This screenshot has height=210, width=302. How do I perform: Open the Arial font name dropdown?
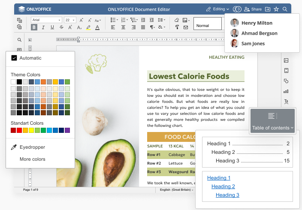point(46,20)
